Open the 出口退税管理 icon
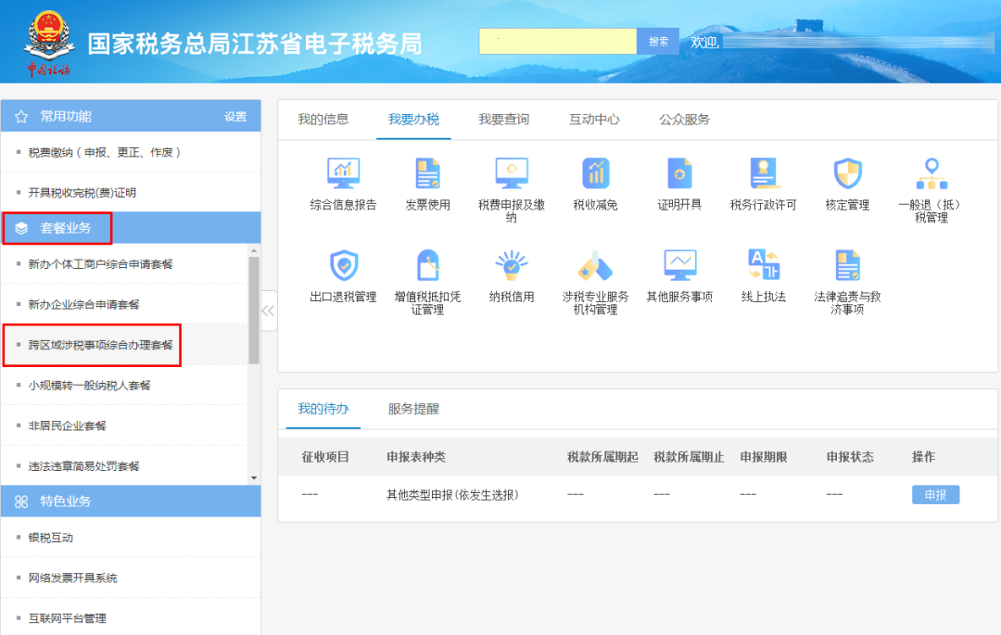 (x=344, y=265)
